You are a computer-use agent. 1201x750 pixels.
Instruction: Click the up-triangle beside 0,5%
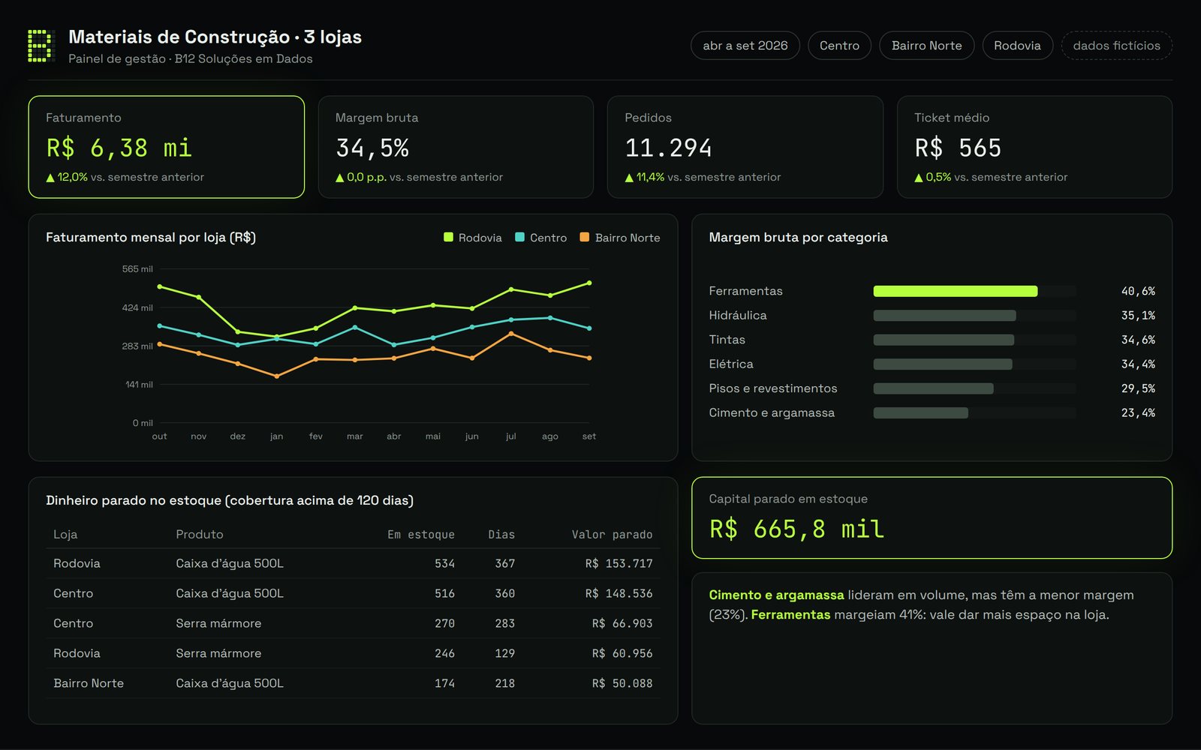pos(918,178)
